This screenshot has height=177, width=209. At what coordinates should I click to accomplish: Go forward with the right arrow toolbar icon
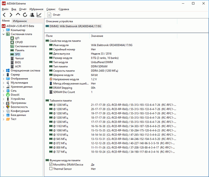coord(11,15)
